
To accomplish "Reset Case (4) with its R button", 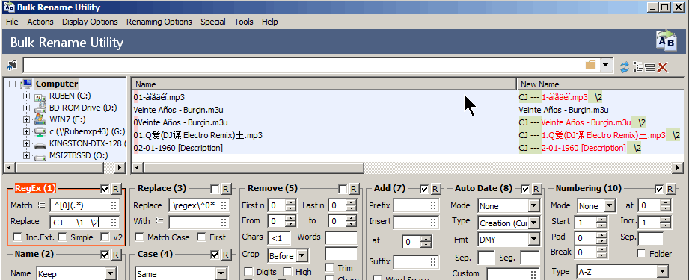I will click(x=225, y=255).
